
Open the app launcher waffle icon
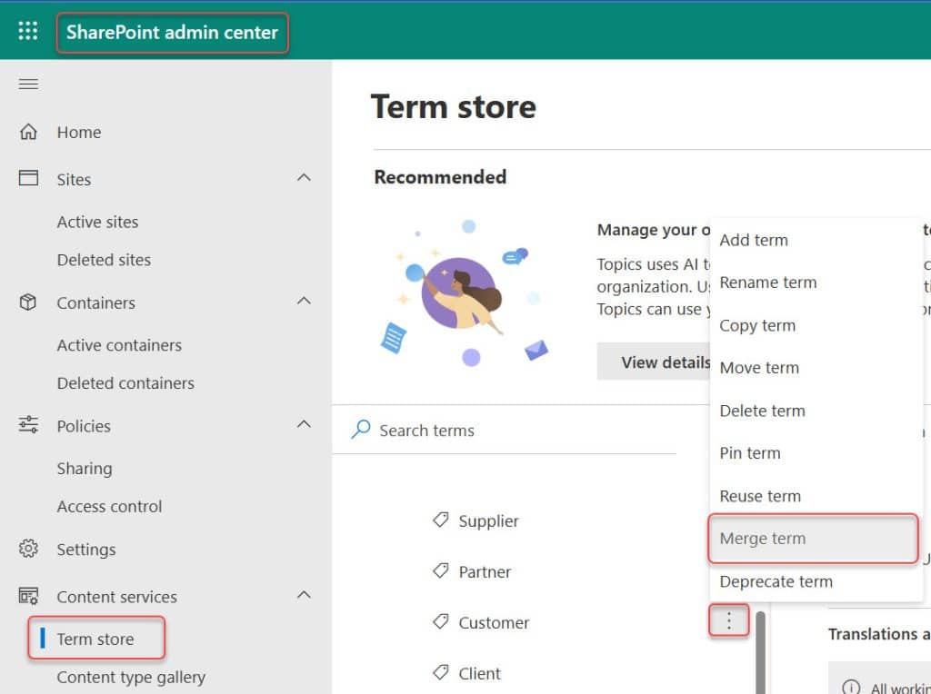[28, 30]
